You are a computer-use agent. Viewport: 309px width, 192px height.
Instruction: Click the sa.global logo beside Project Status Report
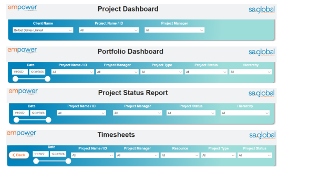(262, 93)
